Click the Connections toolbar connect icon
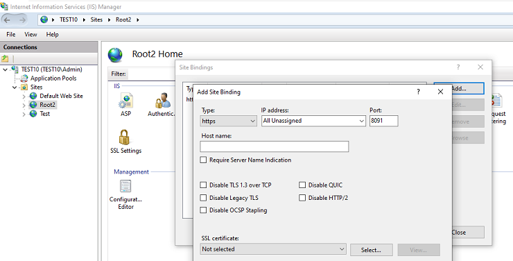 5,58
